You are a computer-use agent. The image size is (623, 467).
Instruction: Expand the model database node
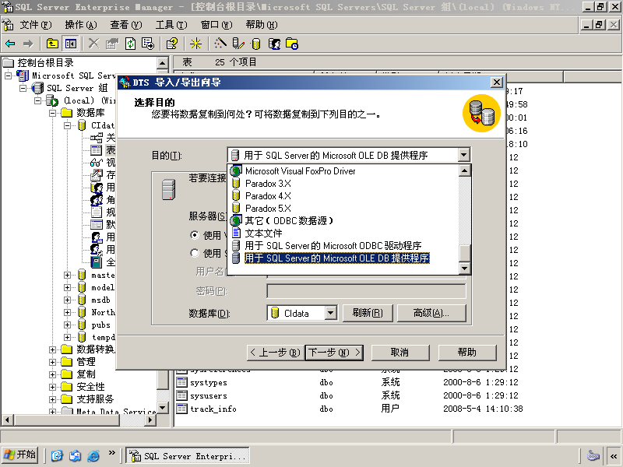coord(67,287)
